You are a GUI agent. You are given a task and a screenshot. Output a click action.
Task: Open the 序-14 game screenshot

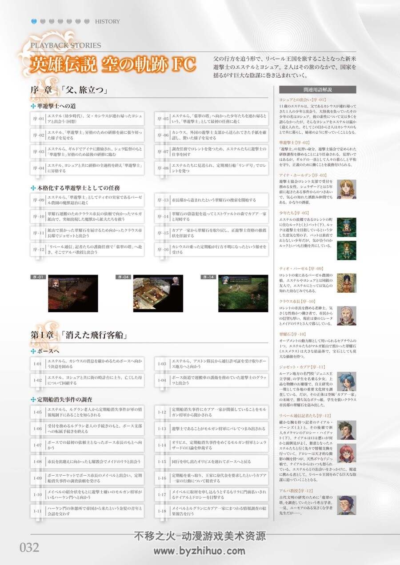243,293
